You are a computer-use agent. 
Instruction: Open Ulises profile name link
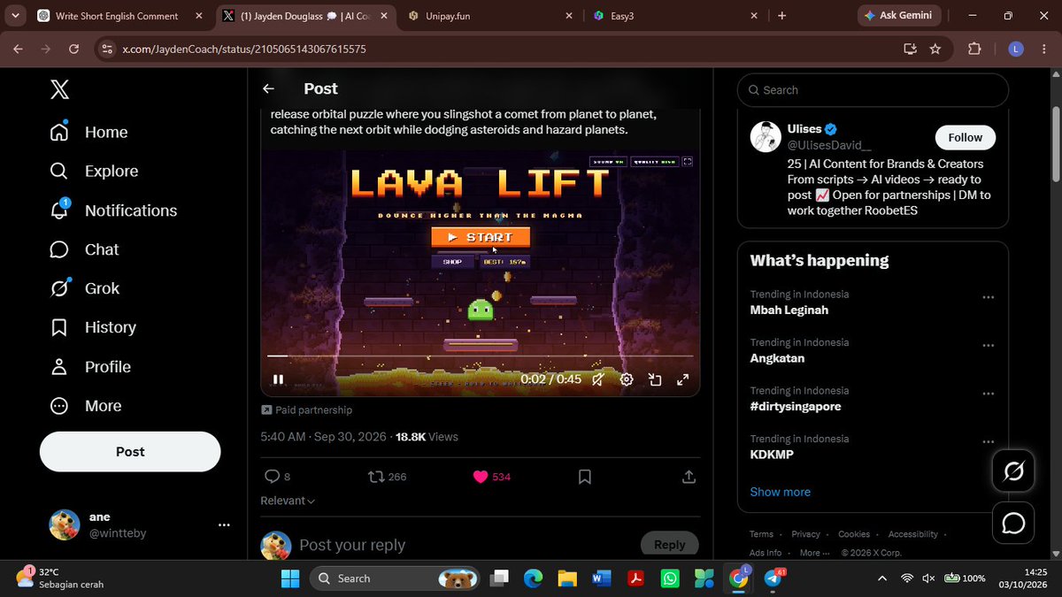804,129
